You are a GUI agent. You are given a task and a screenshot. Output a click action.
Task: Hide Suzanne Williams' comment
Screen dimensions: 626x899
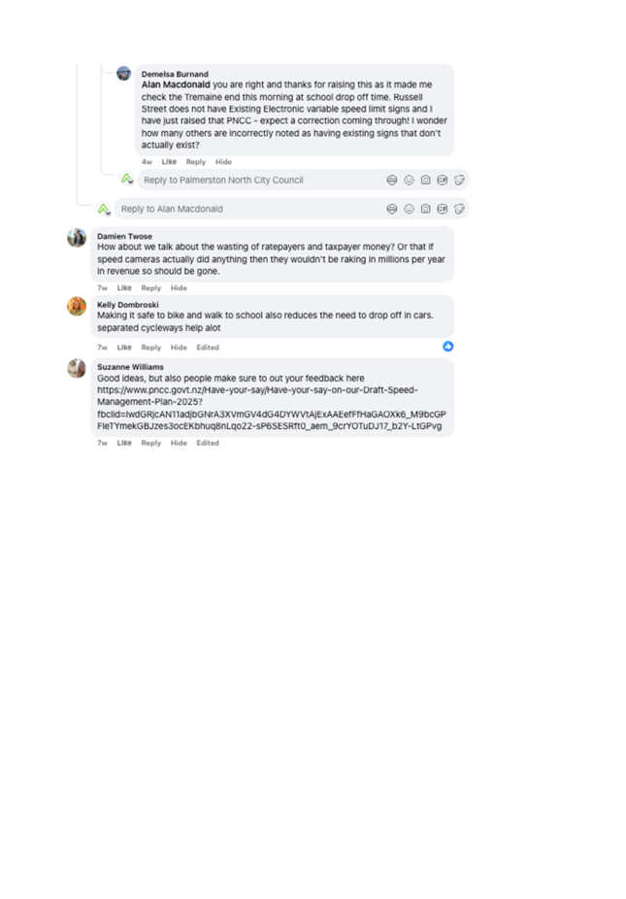tap(179, 444)
